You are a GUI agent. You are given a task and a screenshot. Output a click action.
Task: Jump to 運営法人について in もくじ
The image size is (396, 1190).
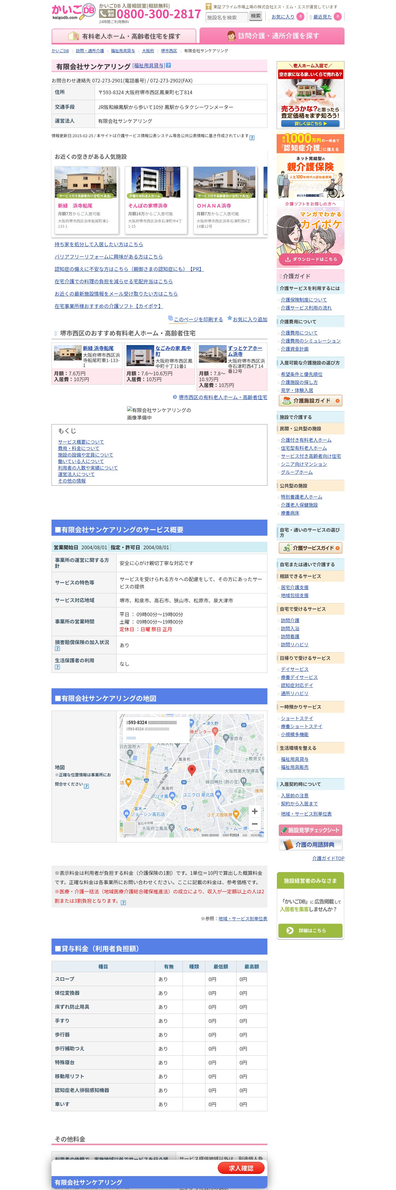coord(76,475)
